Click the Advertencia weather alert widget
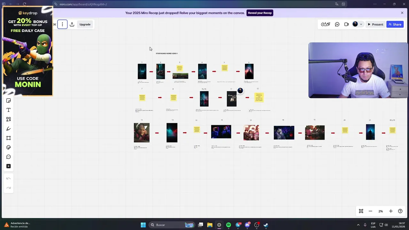This screenshot has width=409, height=230. point(18,225)
